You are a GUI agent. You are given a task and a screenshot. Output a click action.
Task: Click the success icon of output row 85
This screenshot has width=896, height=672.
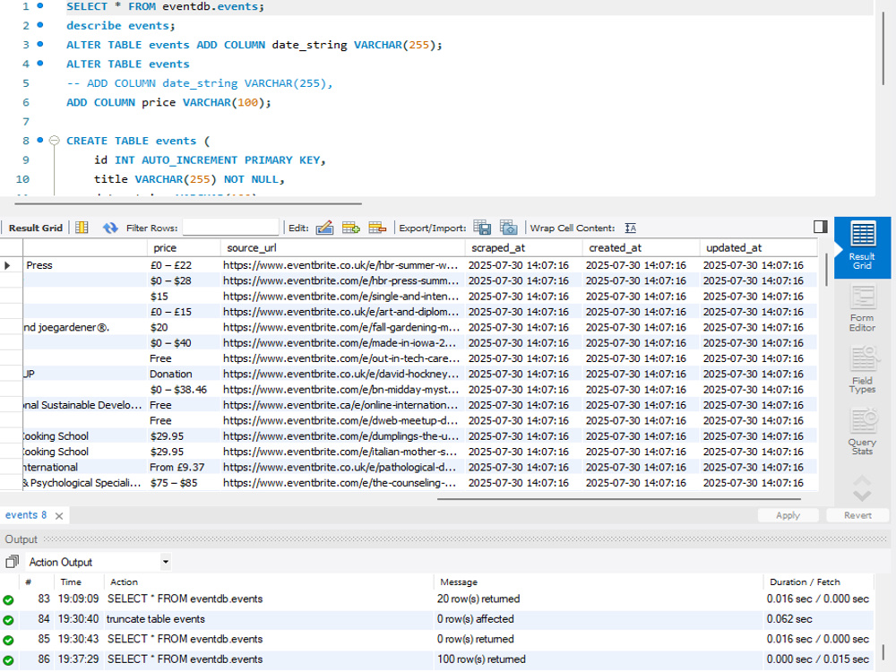(x=8, y=640)
